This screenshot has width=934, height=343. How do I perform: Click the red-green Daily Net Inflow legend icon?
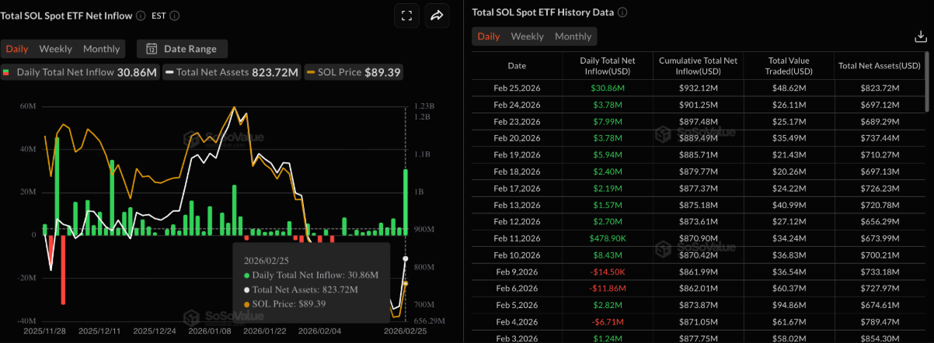click(7, 72)
